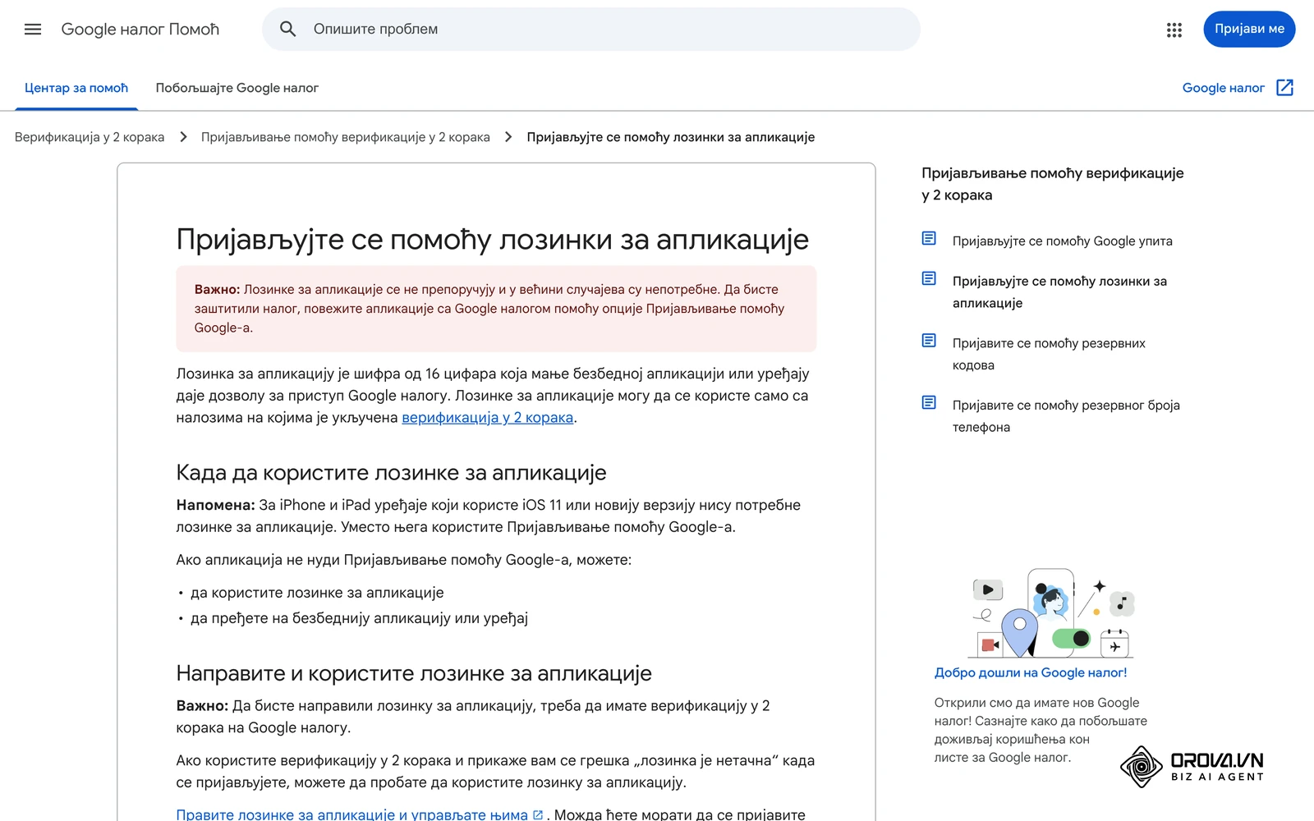Screen dimensions: 1314x821
Task: Open the Google apps grid
Action: point(1174,30)
